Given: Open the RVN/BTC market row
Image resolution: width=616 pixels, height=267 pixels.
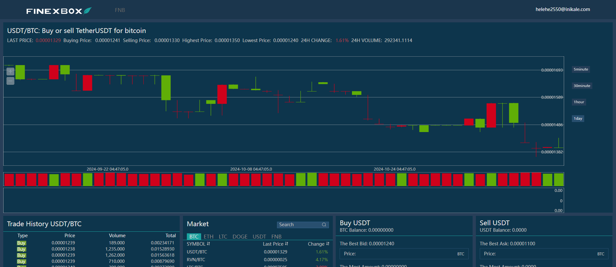Looking at the screenshot, I should pyautogui.click(x=258, y=260).
